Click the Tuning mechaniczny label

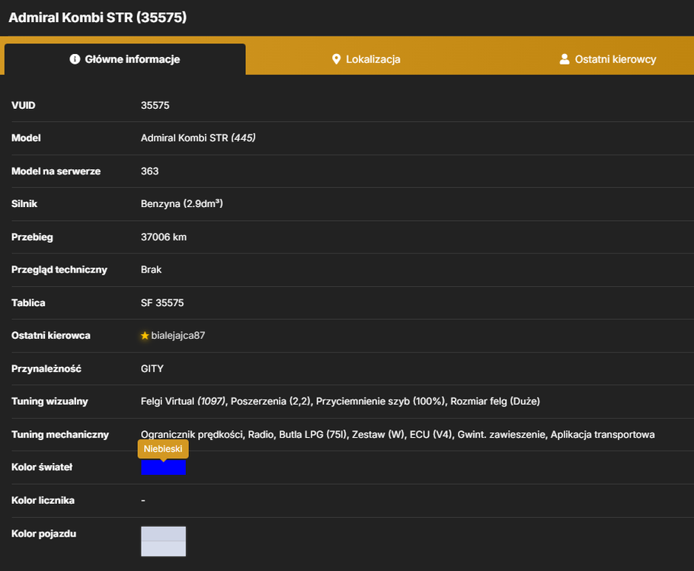[60, 435]
